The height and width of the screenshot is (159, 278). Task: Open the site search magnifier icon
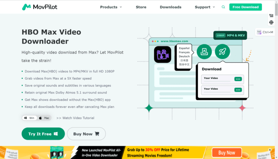click(223, 7)
